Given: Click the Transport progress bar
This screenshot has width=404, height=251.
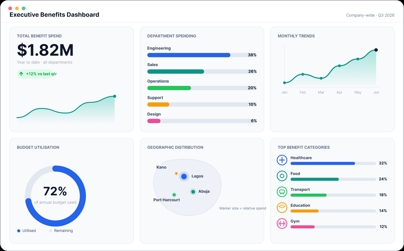Looking at the screenshot, I should pyautogui.click(x=333, y=195).
